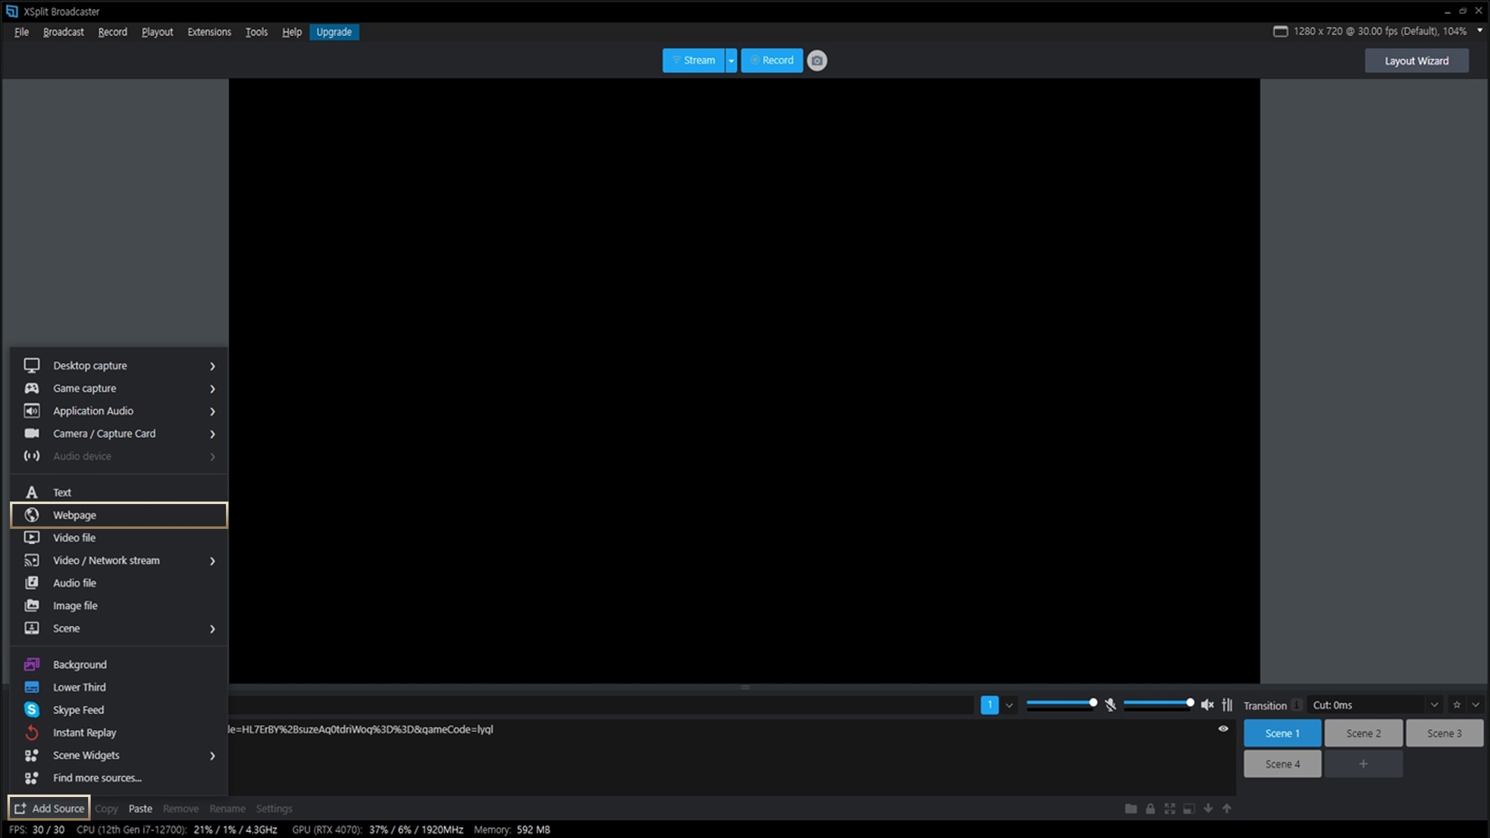Open the Record menu in menu bar
The height and width of the screenshot is (838, 1490).
[x=112, y=32]
